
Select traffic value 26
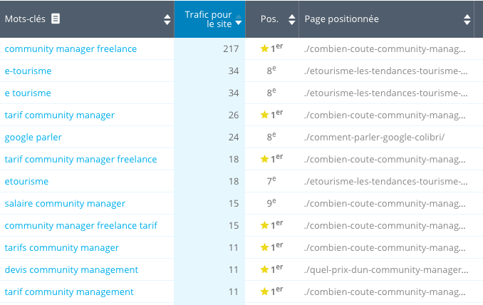234,115
